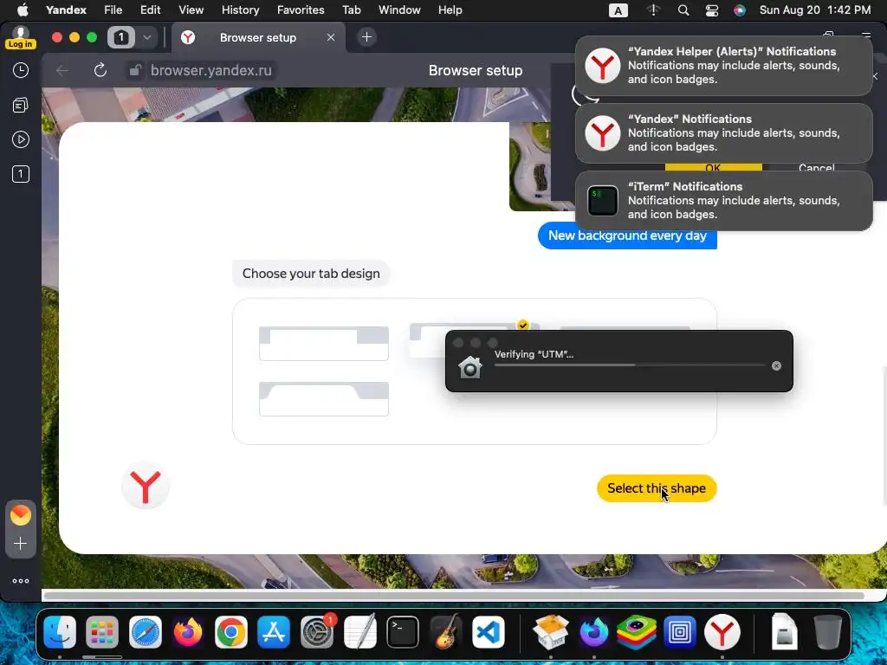Click the browser.yandex.ru address field
887x665 pixels.
click(x=211, y=70)
